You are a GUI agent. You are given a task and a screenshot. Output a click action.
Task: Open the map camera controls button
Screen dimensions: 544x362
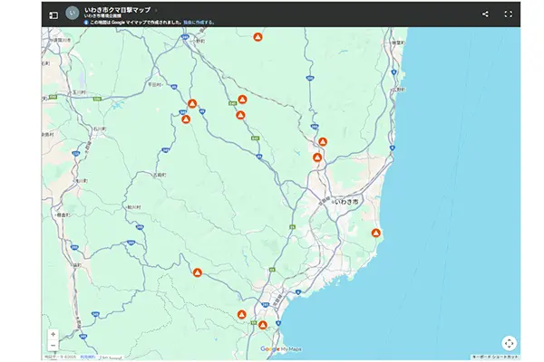click(509, 342)
